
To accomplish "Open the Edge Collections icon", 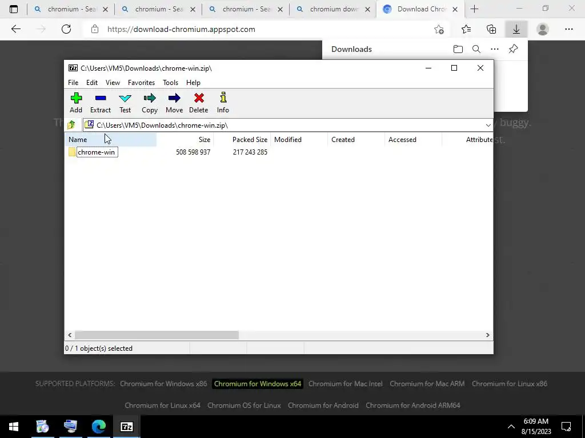I will (491, 29).
